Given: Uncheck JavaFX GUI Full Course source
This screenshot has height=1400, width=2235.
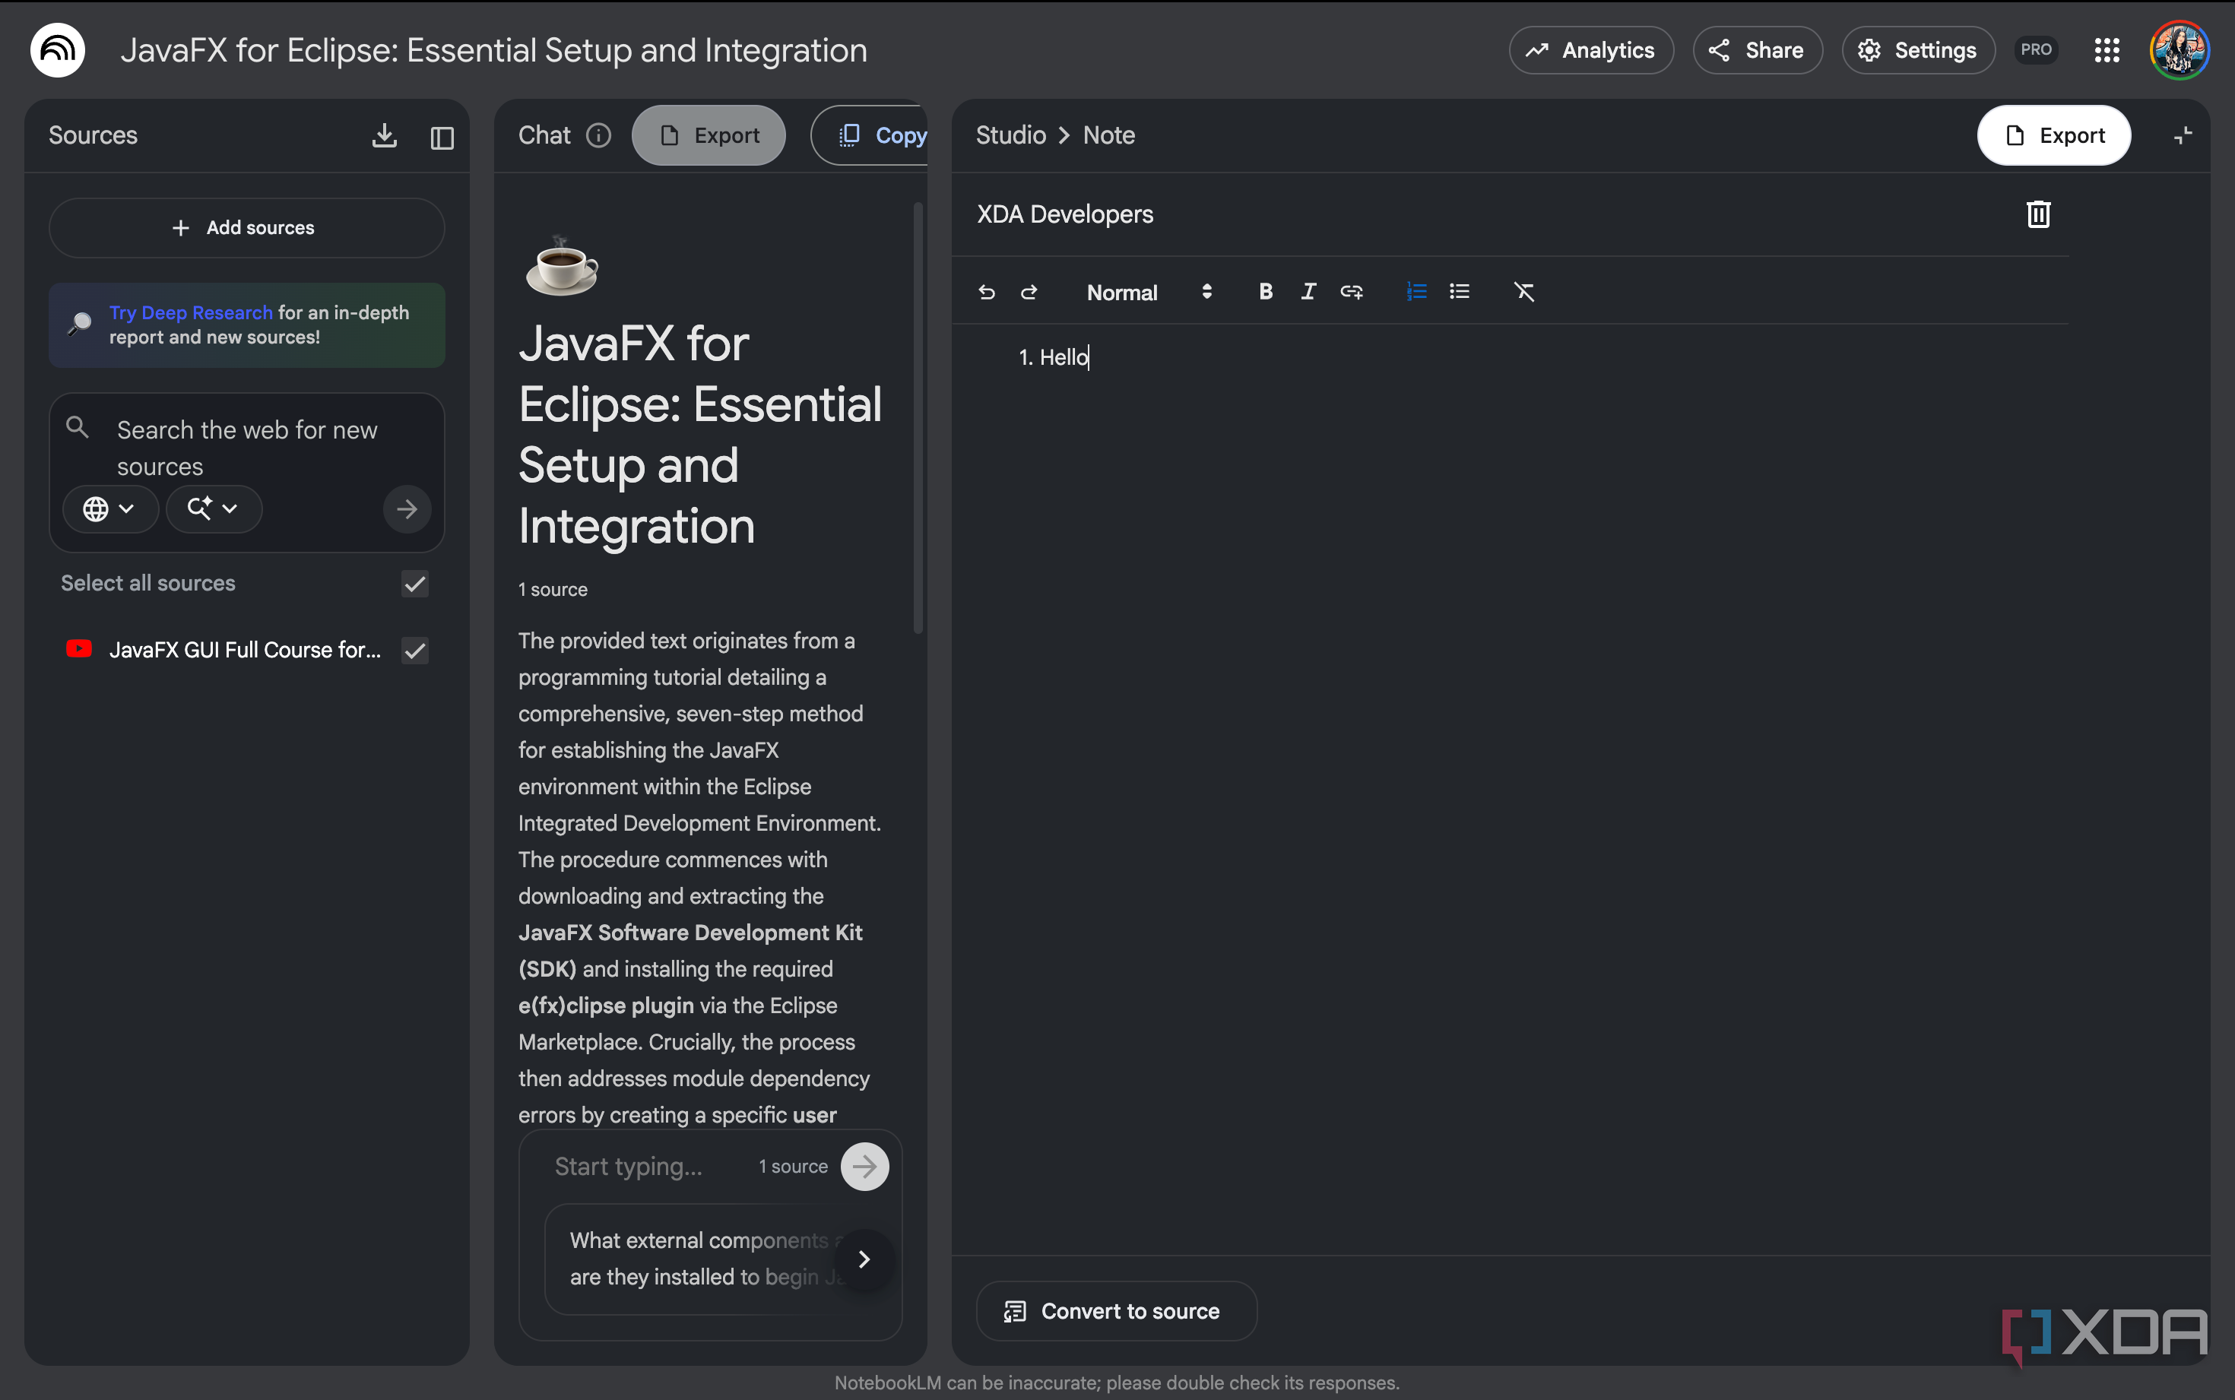Looking at the screenshot, I should click(415, 650).
